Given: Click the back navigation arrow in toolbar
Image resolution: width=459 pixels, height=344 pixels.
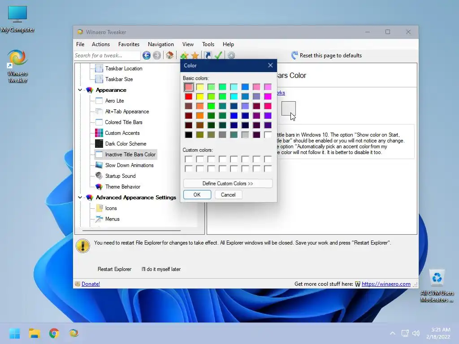Looking at the screenshot, I should [x=147, y=55].
